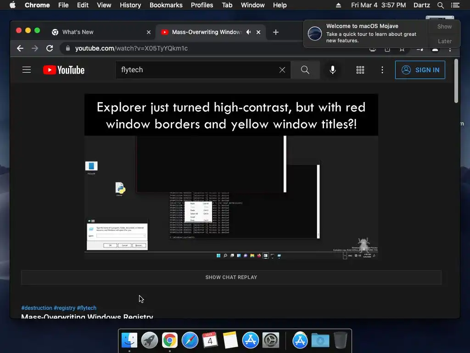Close the Mass-Overwriting Windows tab
Screen dimensions: 470x353
pos(258,32)
